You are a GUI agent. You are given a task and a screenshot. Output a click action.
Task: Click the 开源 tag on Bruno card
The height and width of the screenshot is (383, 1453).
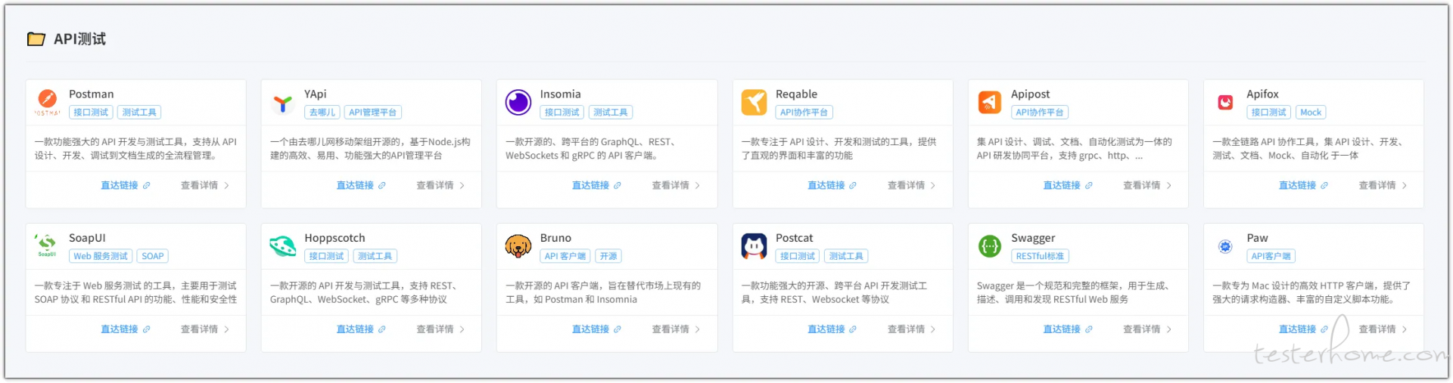point(608,256)
